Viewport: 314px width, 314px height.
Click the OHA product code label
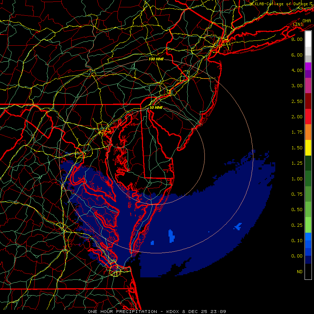(307, 21)
